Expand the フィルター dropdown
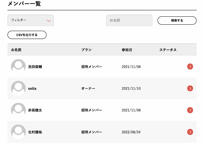 30,20
